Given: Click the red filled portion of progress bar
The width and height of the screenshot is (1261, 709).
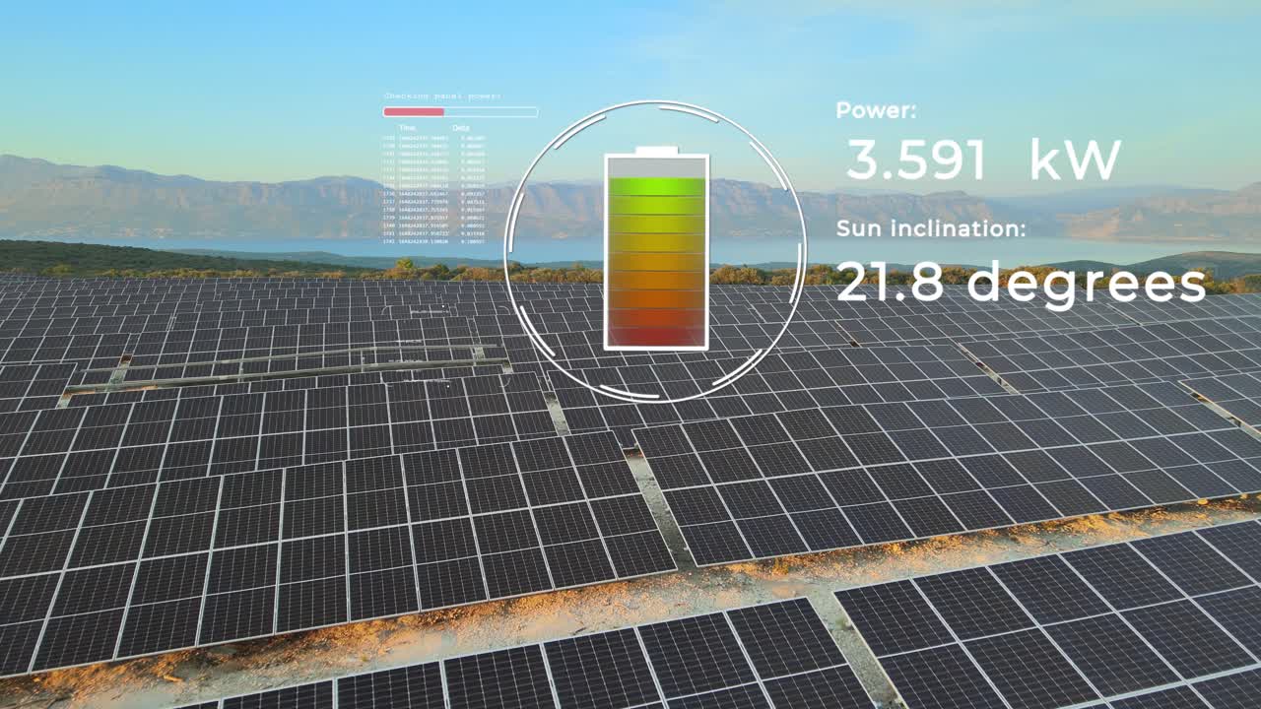Looking at the screenshot, I should (414, 112).
